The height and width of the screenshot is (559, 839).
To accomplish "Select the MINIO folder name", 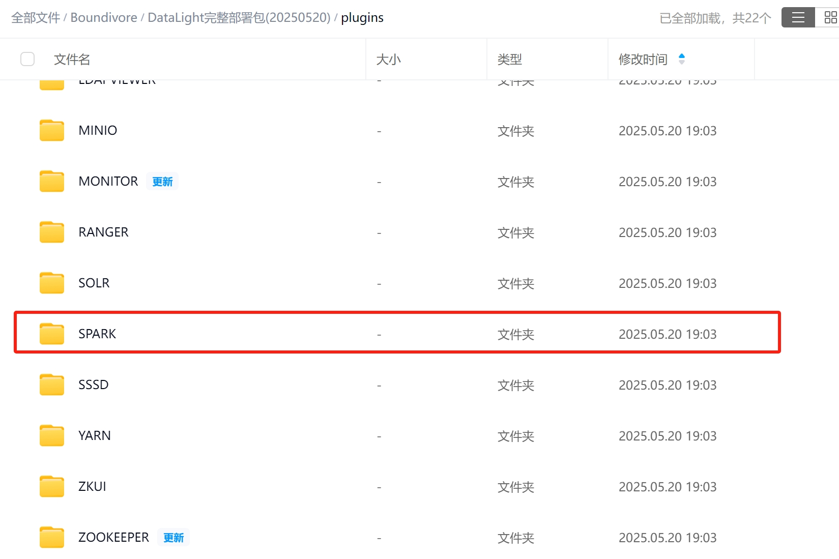I will point(98,130).
